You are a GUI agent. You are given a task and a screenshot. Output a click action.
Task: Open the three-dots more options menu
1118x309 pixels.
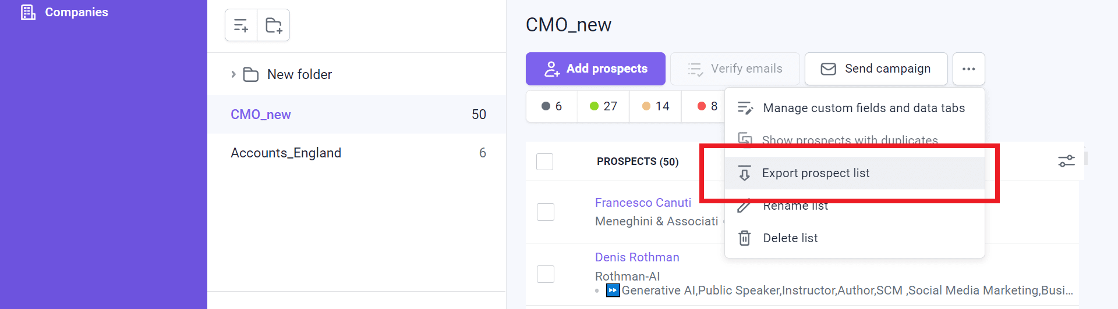tap(968, 69)
